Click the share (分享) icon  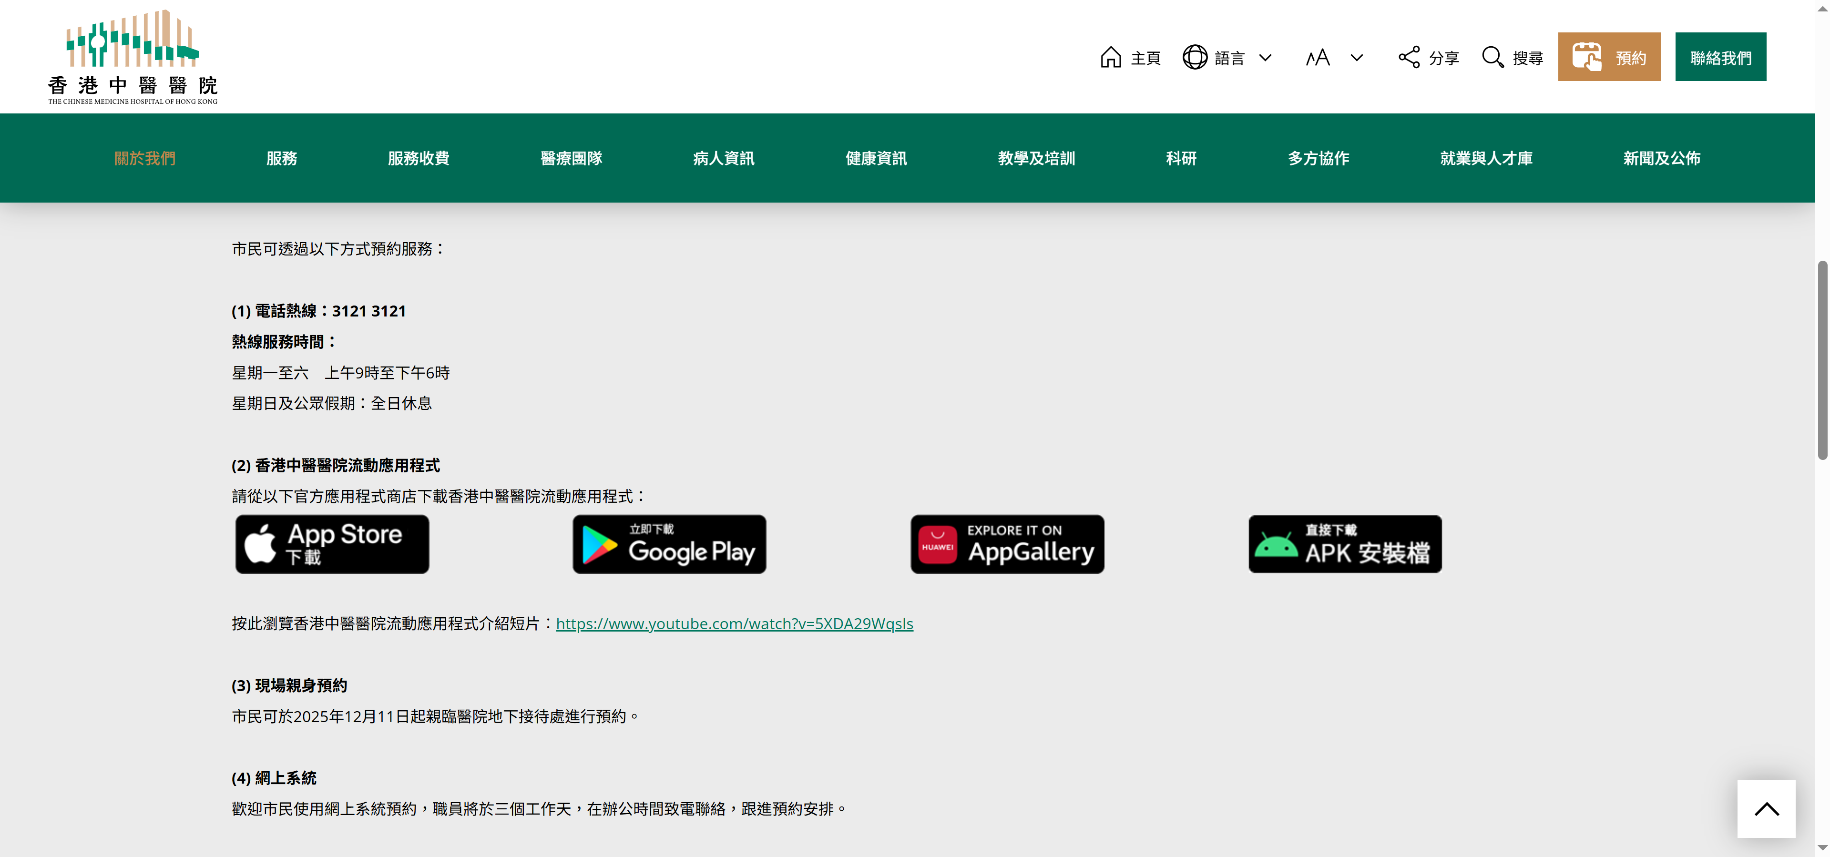(x=1408, y=58)
